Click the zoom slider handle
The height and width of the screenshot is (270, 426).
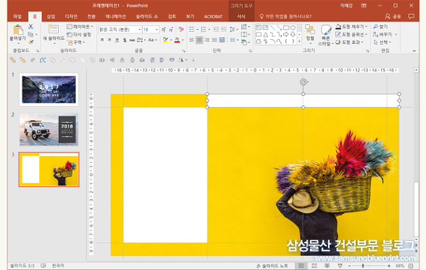tap(362, 266)
